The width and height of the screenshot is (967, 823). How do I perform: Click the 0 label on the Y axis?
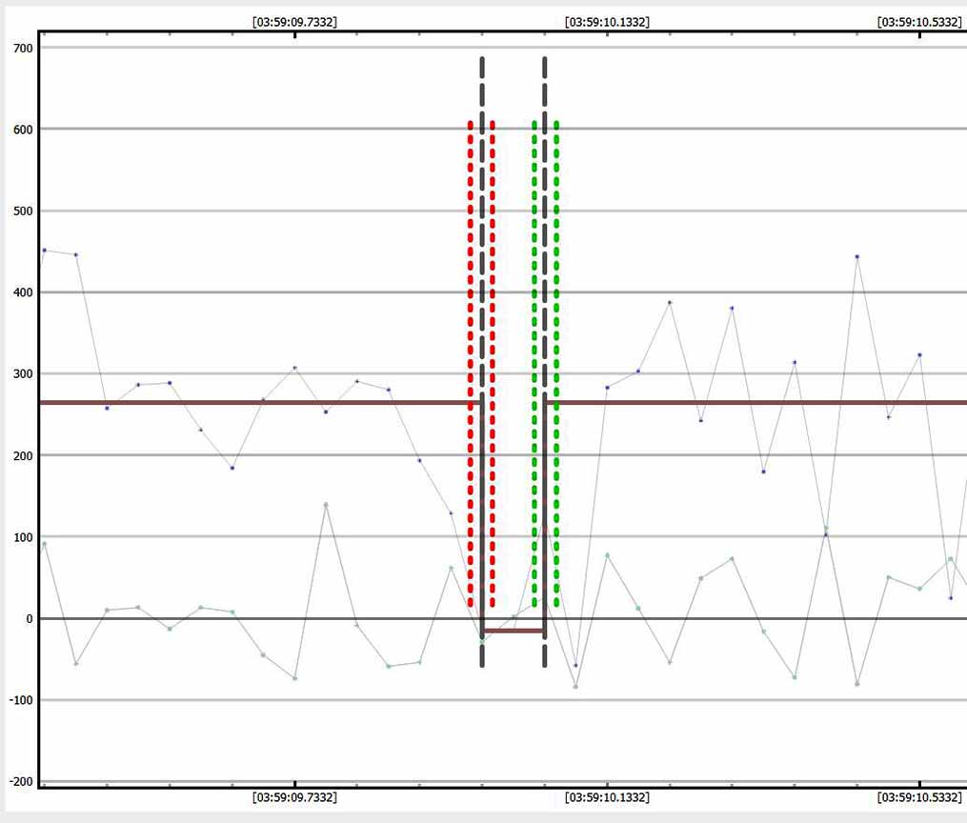tap(29, 619)
